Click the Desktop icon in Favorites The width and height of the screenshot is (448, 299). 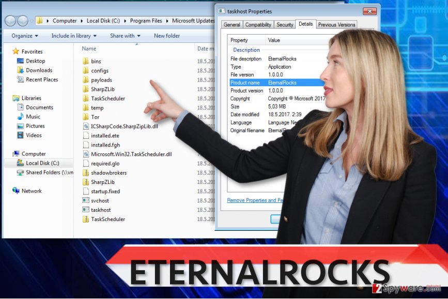pyautogui.click(x=20, y=61)
